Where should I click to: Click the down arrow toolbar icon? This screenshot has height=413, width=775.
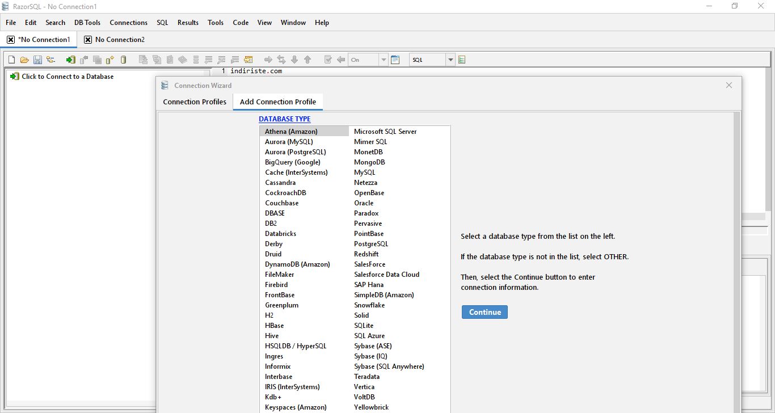click(294, 60)
